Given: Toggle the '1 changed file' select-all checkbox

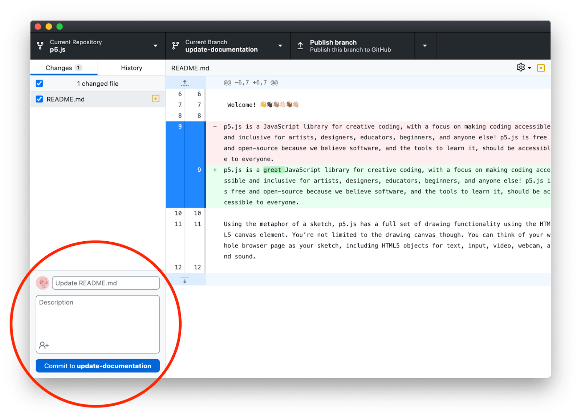Looking at the screenshot, I should point(39,83).
